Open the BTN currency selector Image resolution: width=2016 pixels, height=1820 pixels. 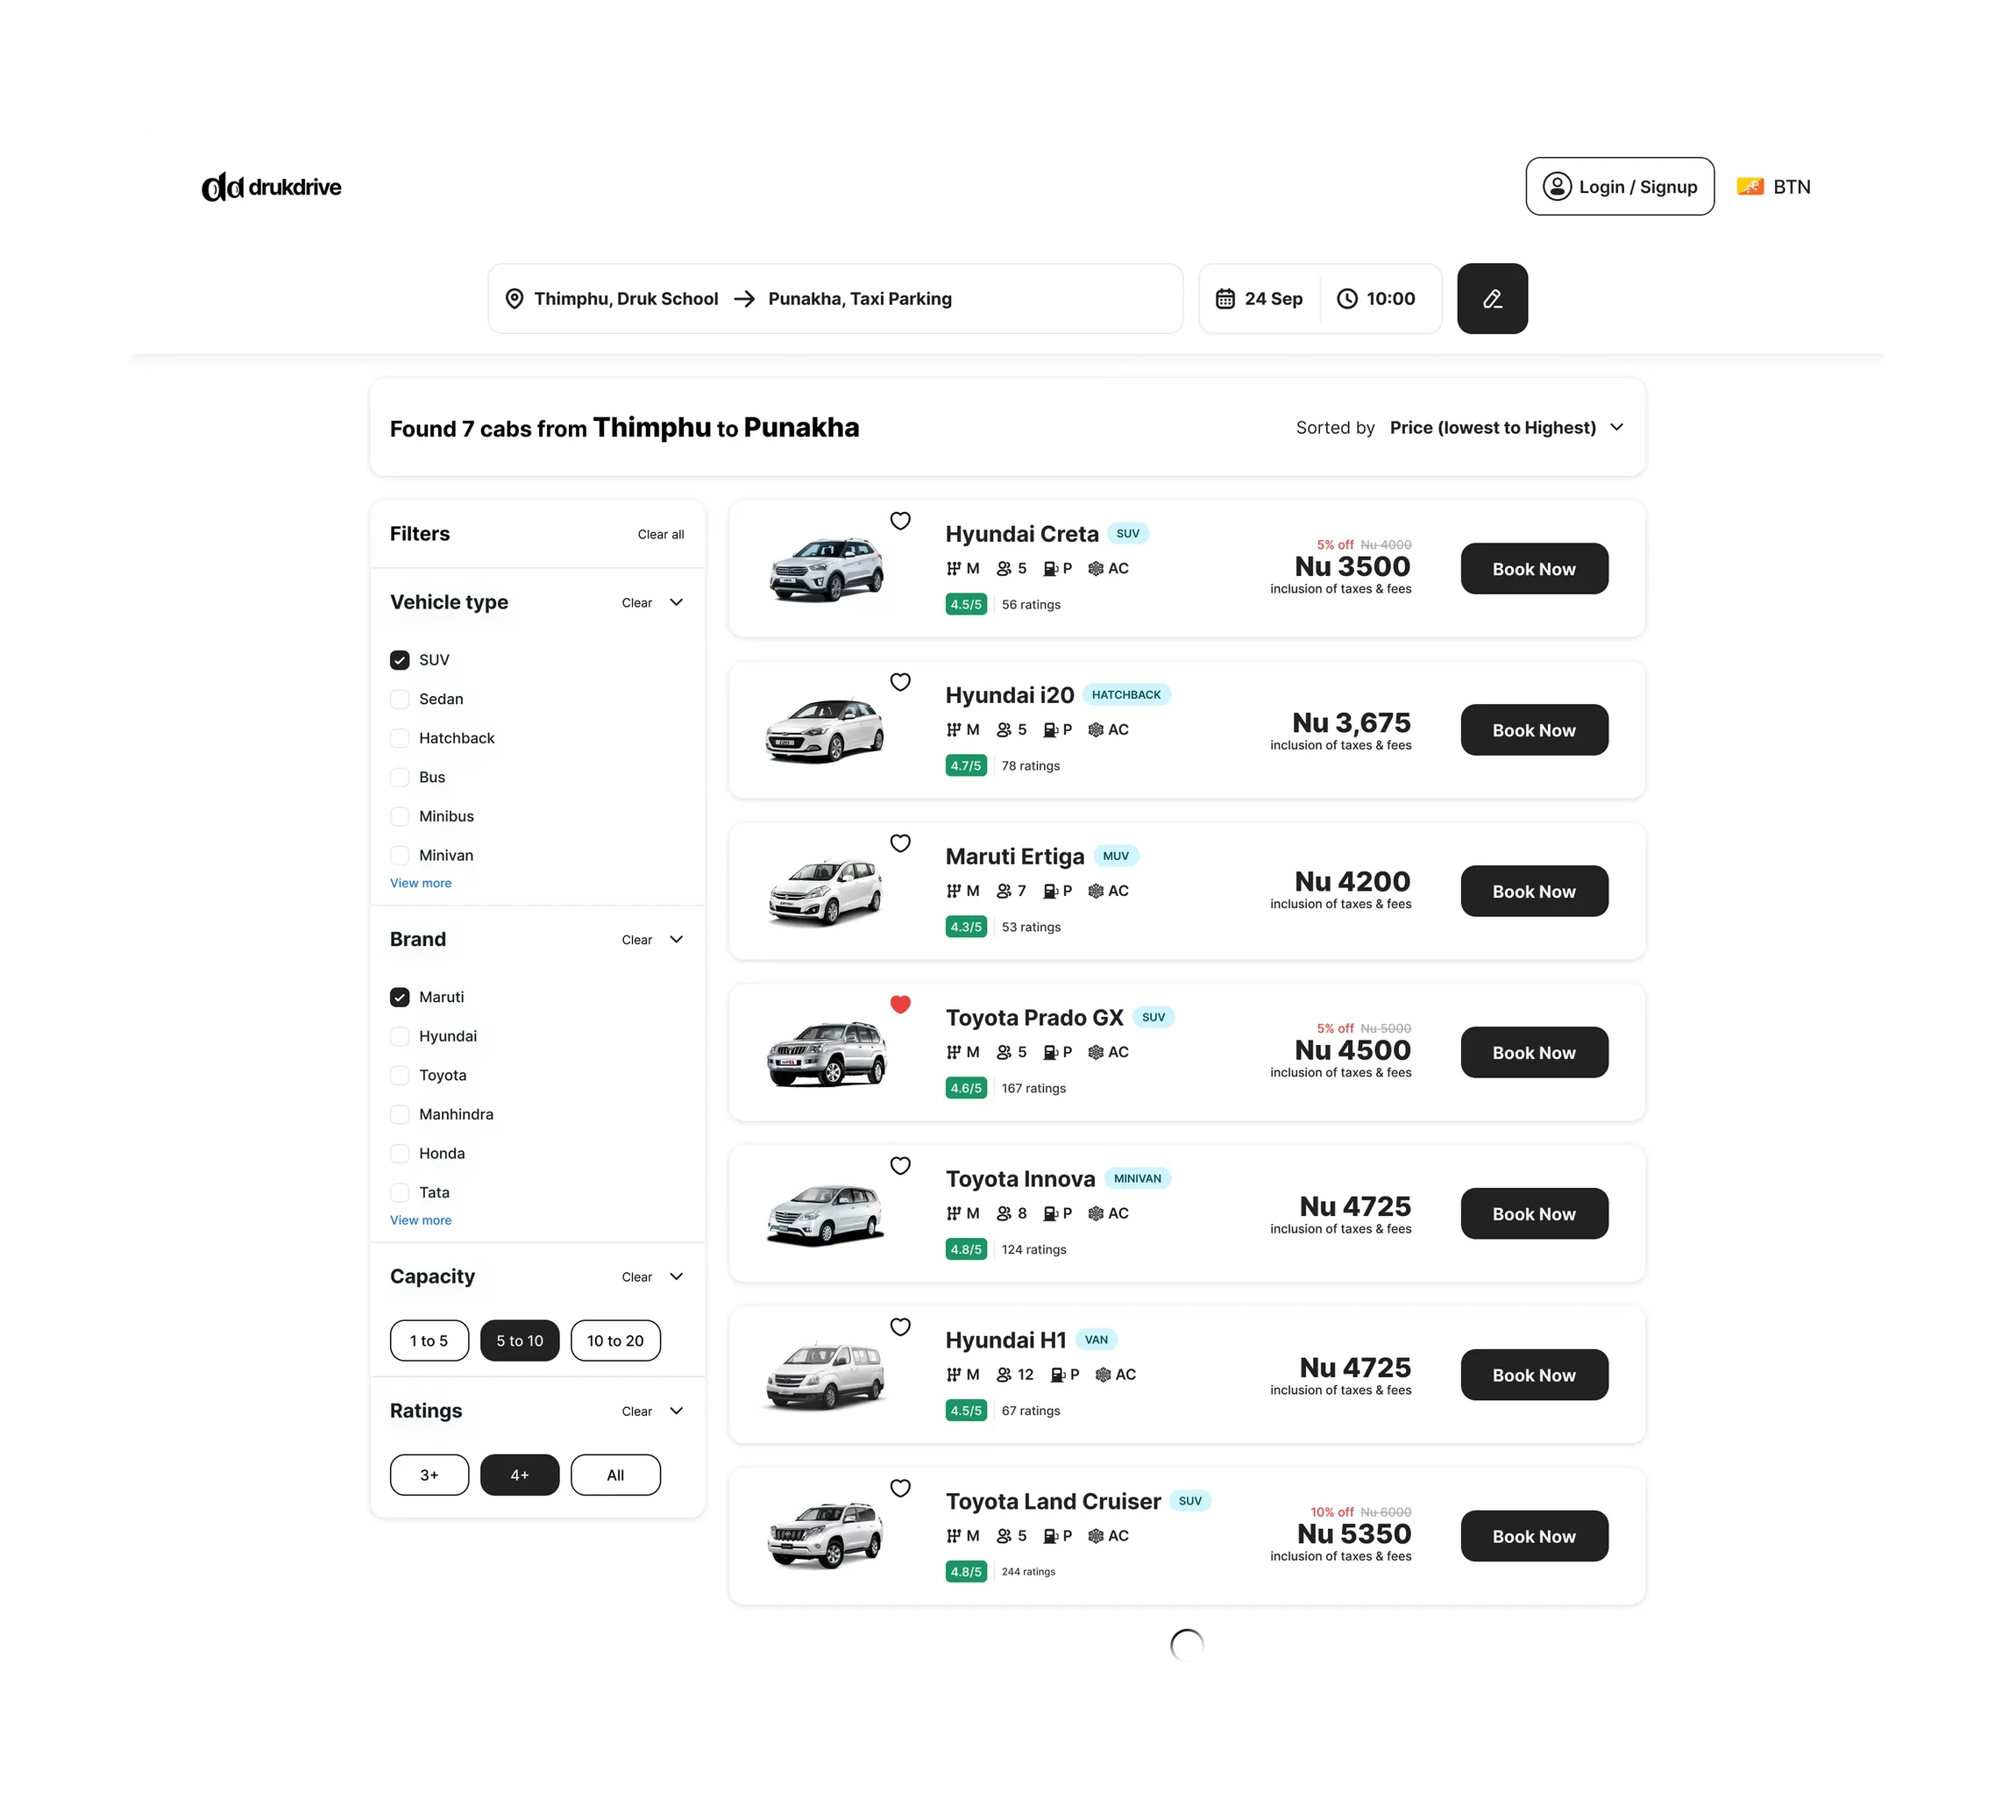tap(1773, 187)
